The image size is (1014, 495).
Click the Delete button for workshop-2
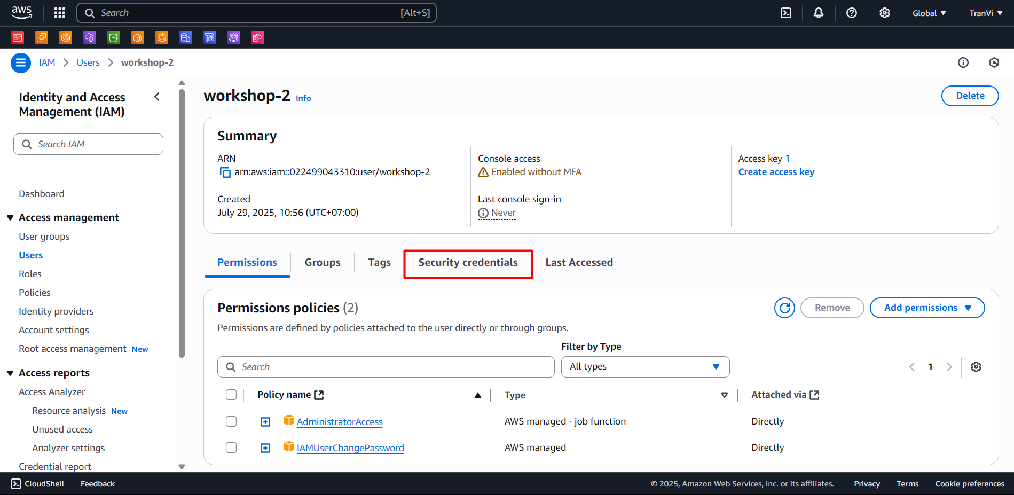[x=970, y=96]
